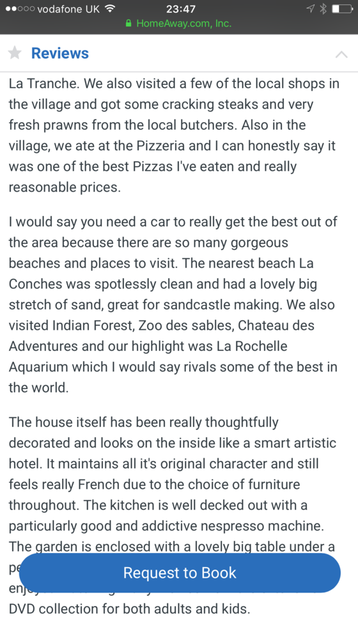This screenshot has width=358, height=636.
Task: Click the grey star icon beside Reviews
Action: pos(15,52)
